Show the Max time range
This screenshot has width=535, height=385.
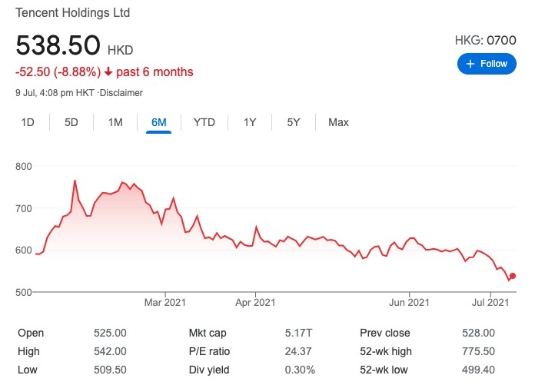(x=338, y=122)
